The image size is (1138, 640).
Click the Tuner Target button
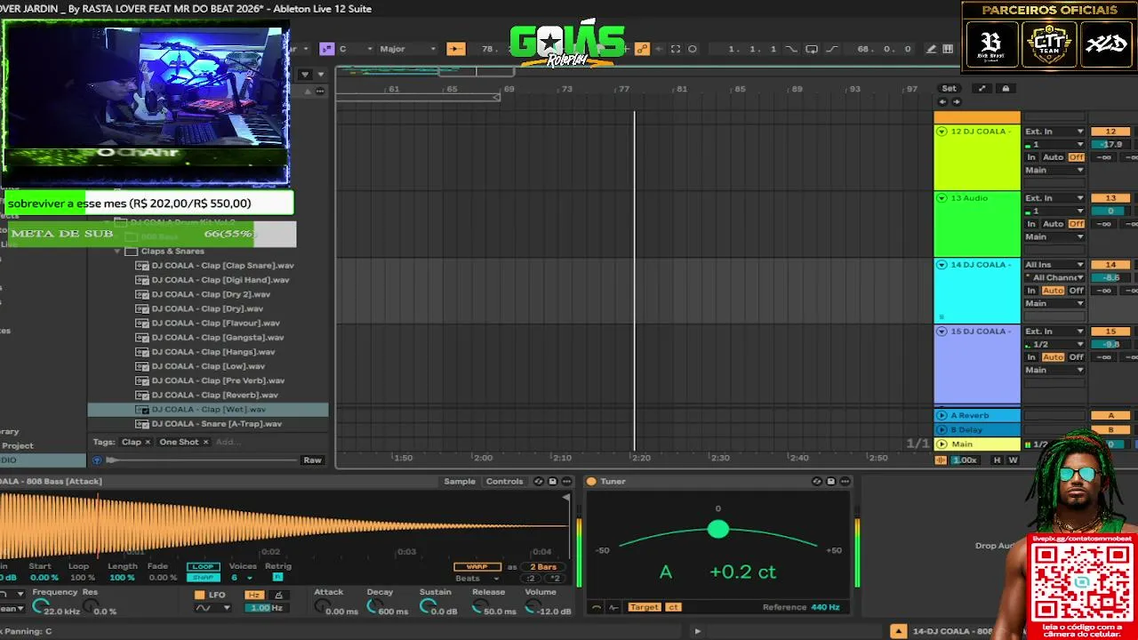644,607
